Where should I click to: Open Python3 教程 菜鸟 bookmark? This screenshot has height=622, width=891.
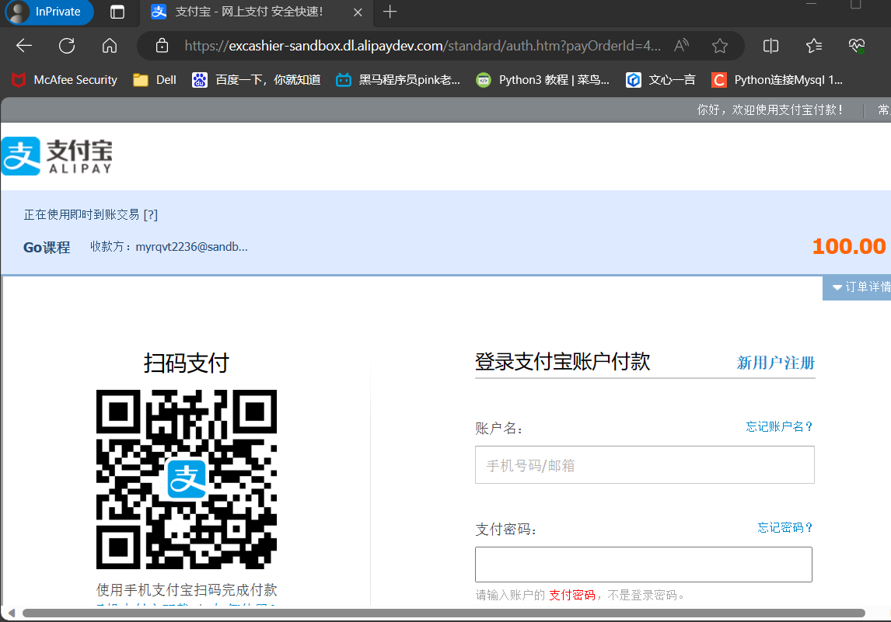543,80
